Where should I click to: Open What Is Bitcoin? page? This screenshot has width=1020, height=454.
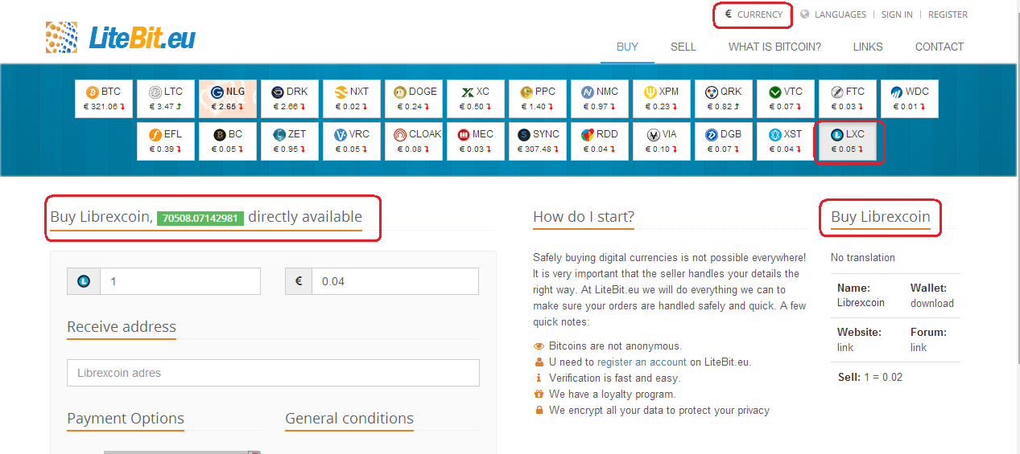coord(774,47)
